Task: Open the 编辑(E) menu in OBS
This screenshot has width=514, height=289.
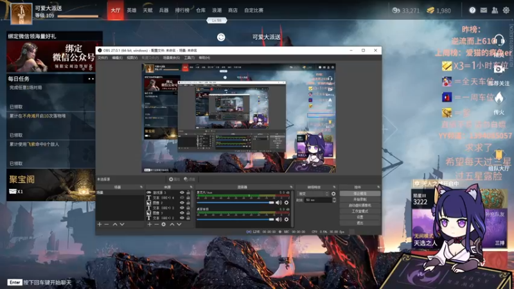Action: (117, 58)
